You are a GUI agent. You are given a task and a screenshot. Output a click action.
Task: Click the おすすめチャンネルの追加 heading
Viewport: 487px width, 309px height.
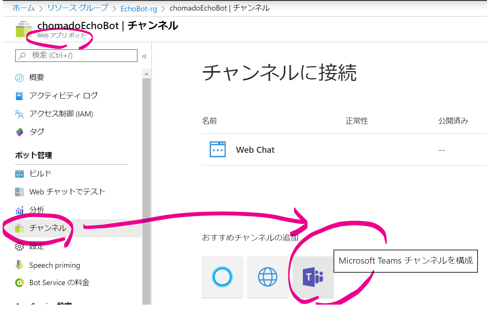click(250, 238)
